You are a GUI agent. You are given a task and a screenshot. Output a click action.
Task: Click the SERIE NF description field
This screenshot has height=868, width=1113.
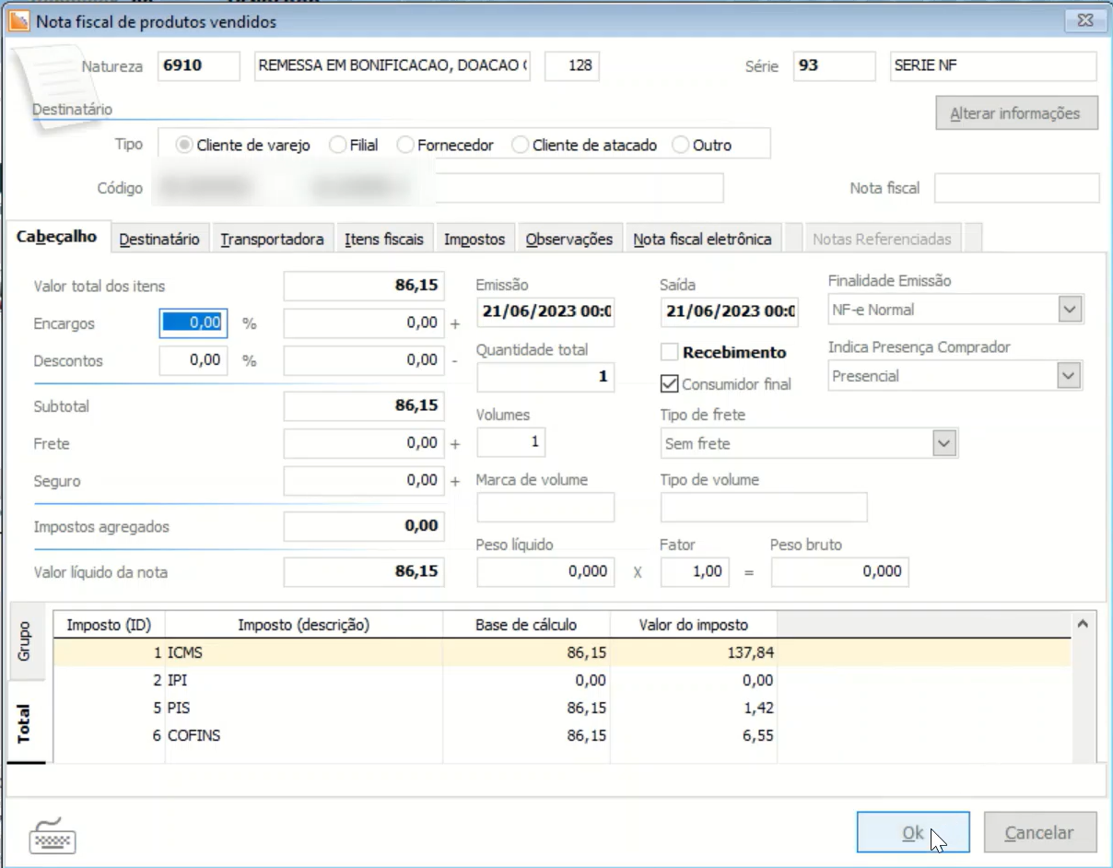[994, 66]
